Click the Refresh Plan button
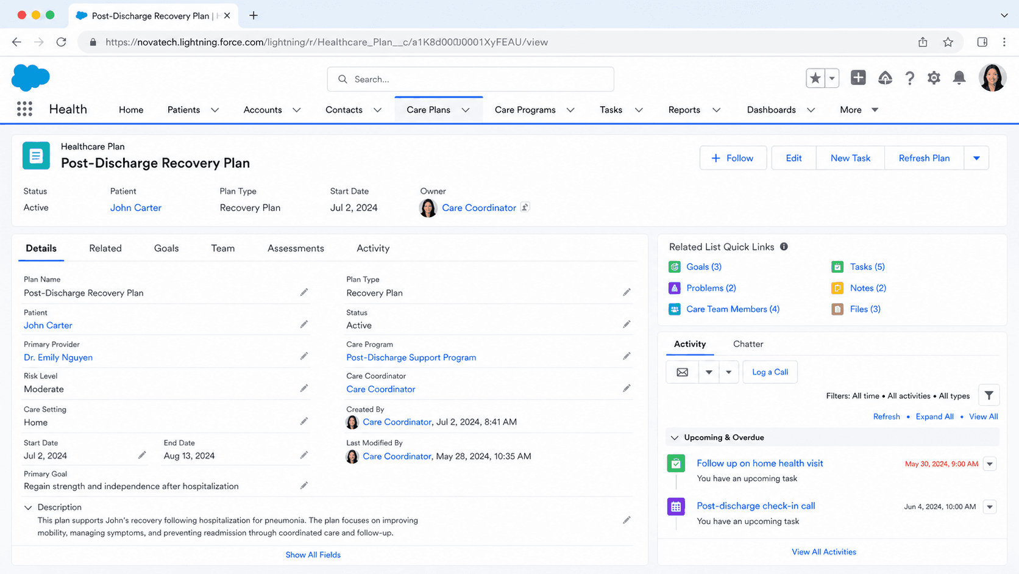Screen dimensions: 1019x574 (924, 158)
